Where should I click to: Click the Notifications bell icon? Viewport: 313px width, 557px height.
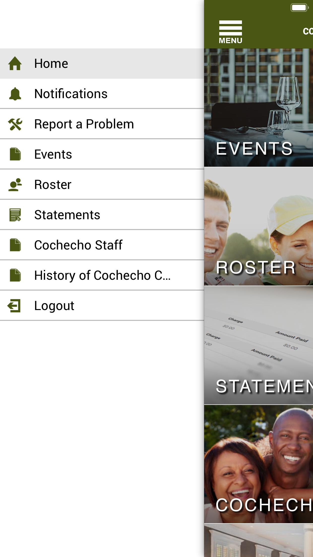[x=15, y=94]
